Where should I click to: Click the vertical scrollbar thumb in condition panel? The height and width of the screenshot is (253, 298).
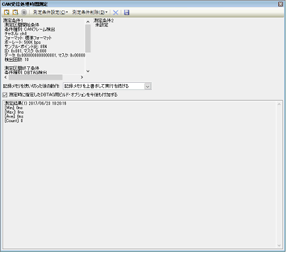tap(88, 38)
